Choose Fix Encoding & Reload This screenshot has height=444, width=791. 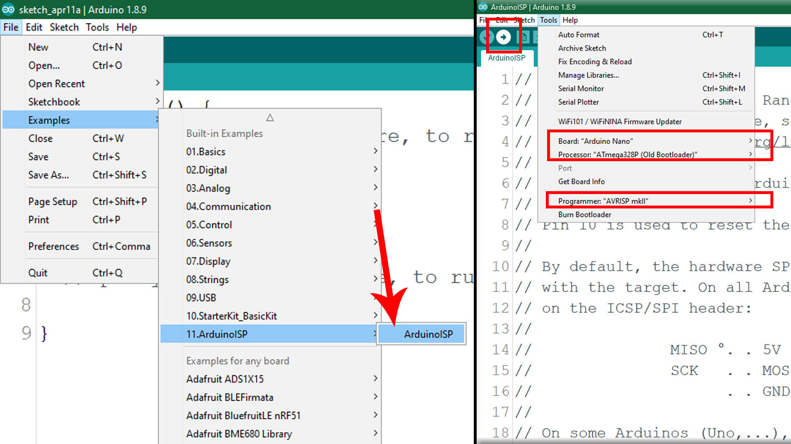pos(646,62)
